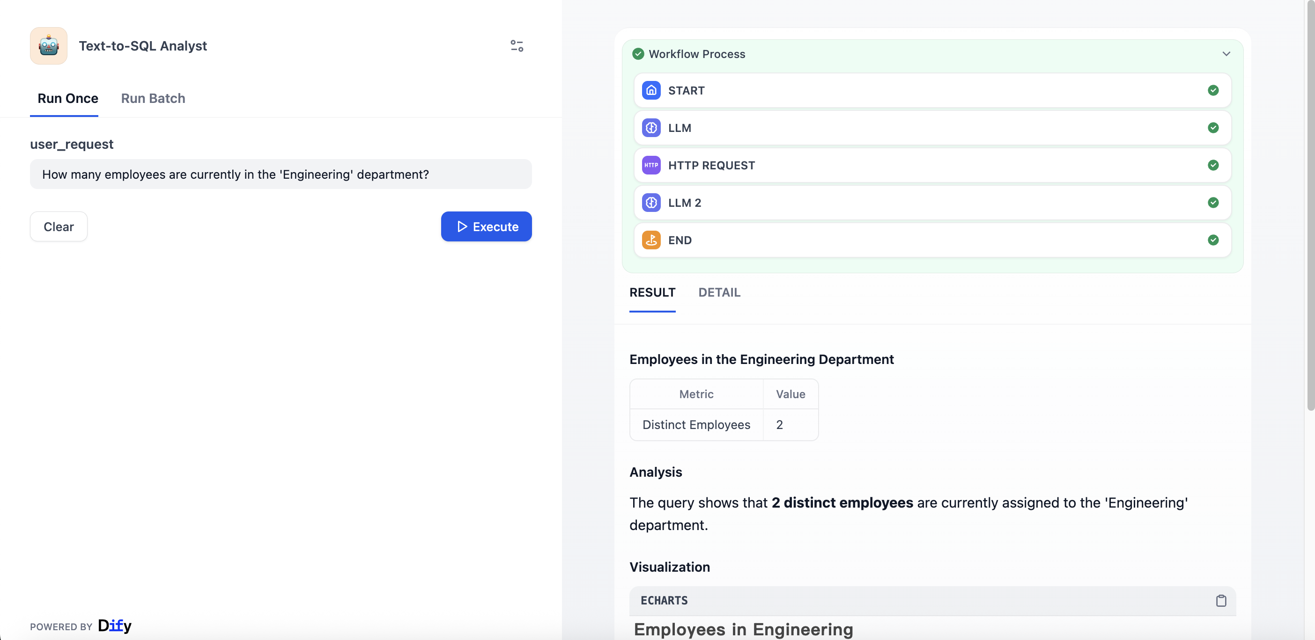Click the robot app avatar icon

49,46
